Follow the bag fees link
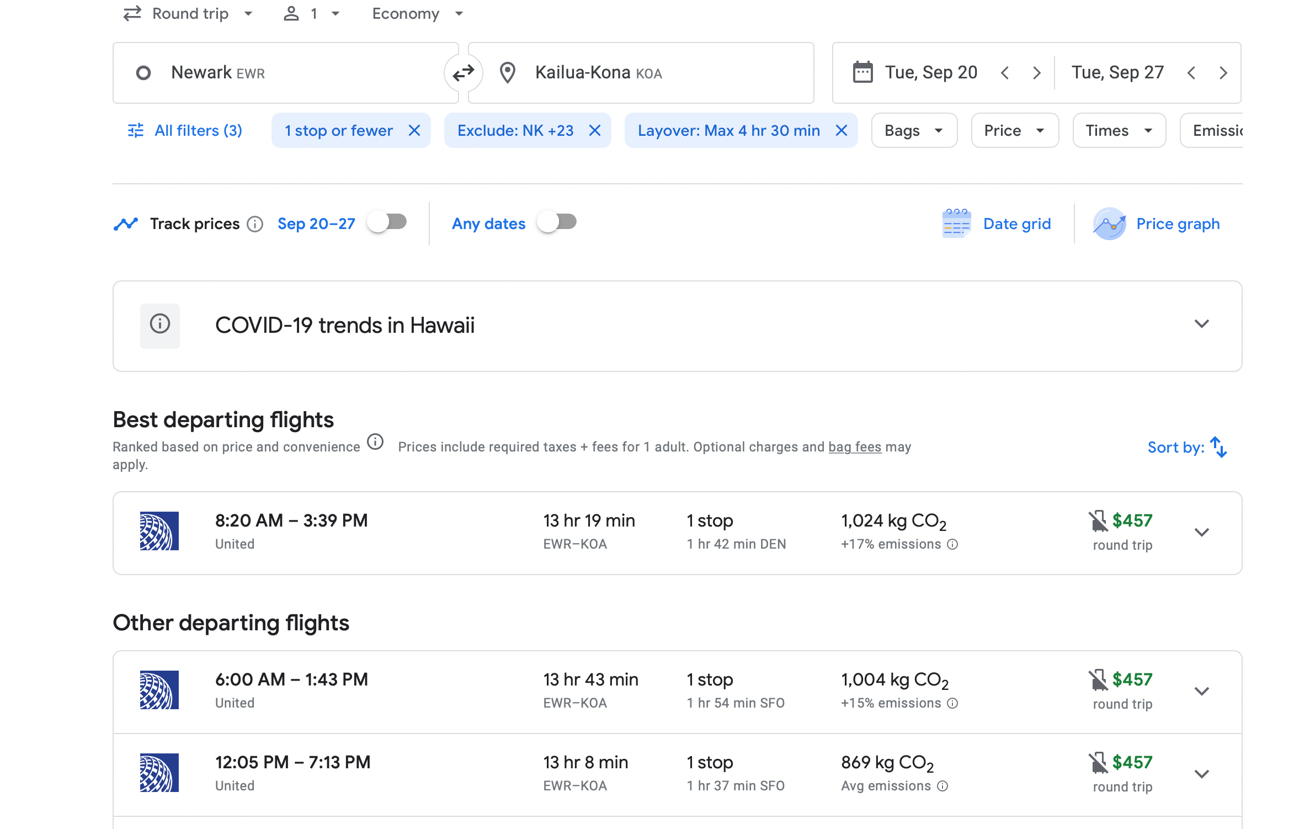1310x829 pixels. (855, 447)
